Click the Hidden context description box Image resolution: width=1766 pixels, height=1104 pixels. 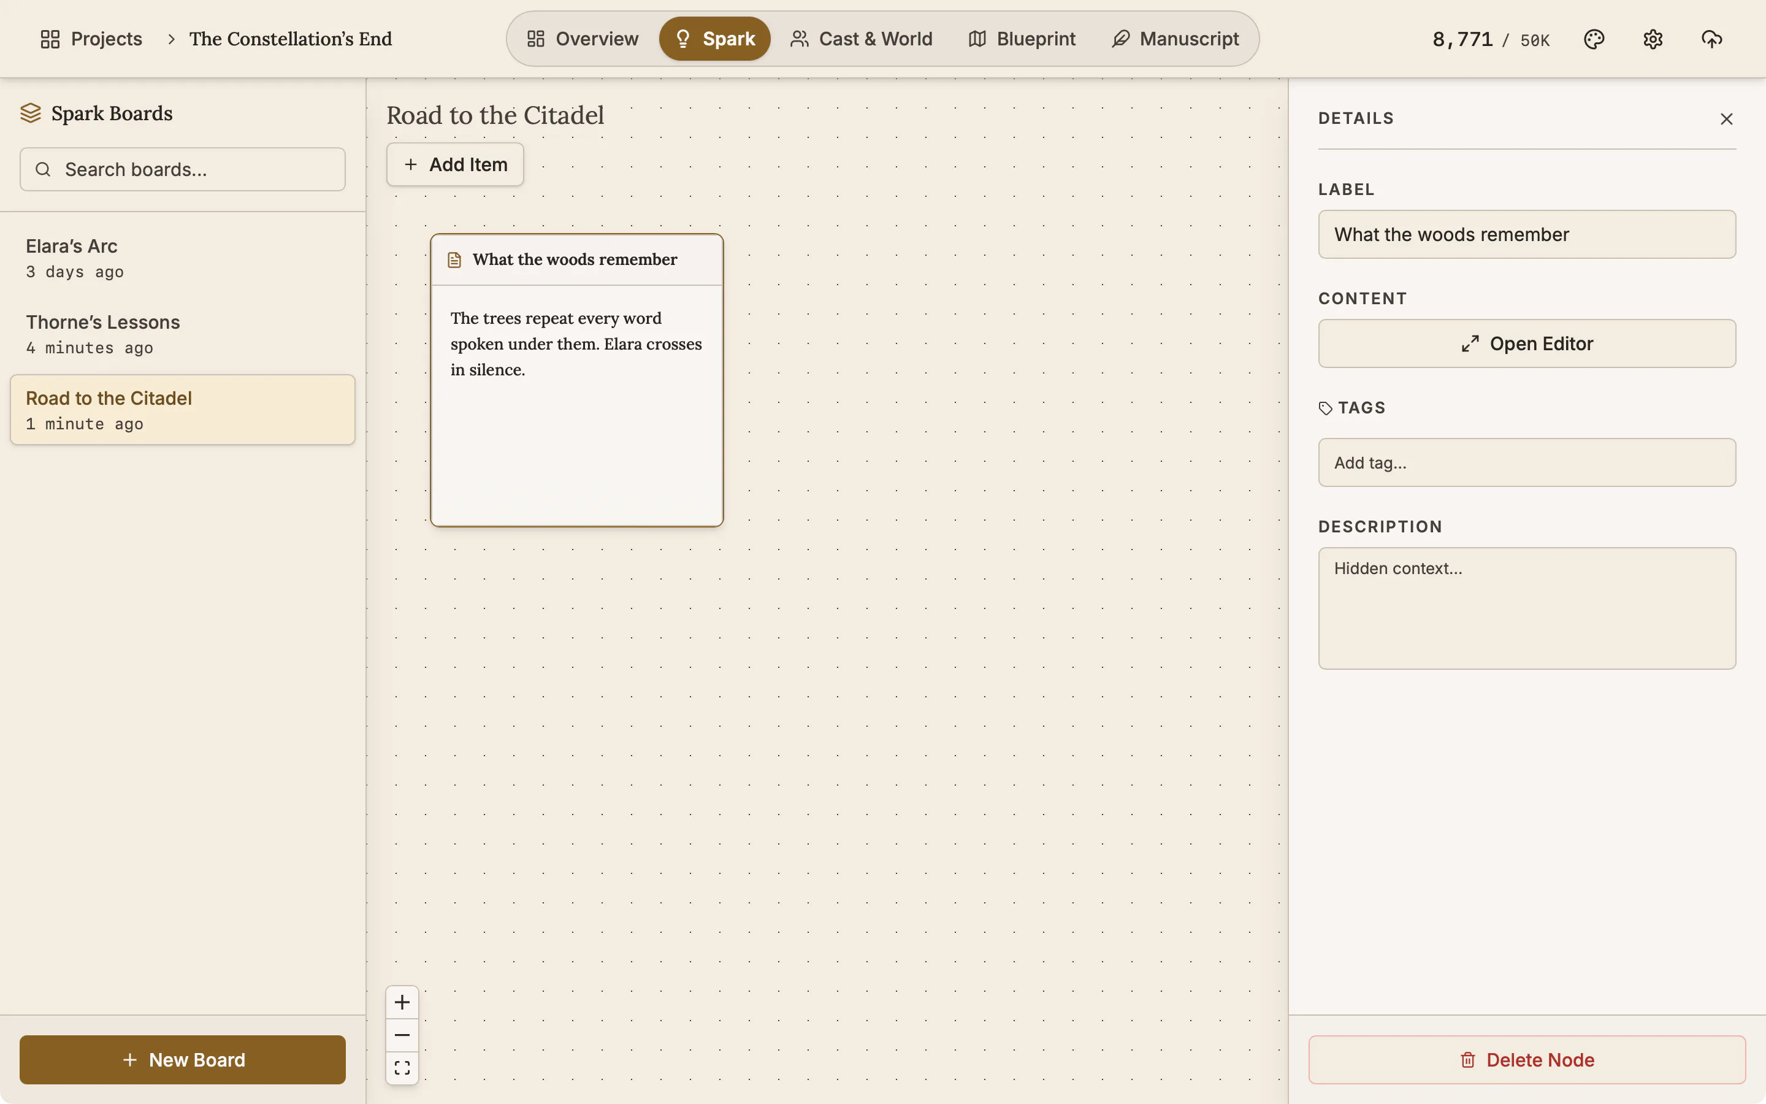click(x=1527, y=608)
